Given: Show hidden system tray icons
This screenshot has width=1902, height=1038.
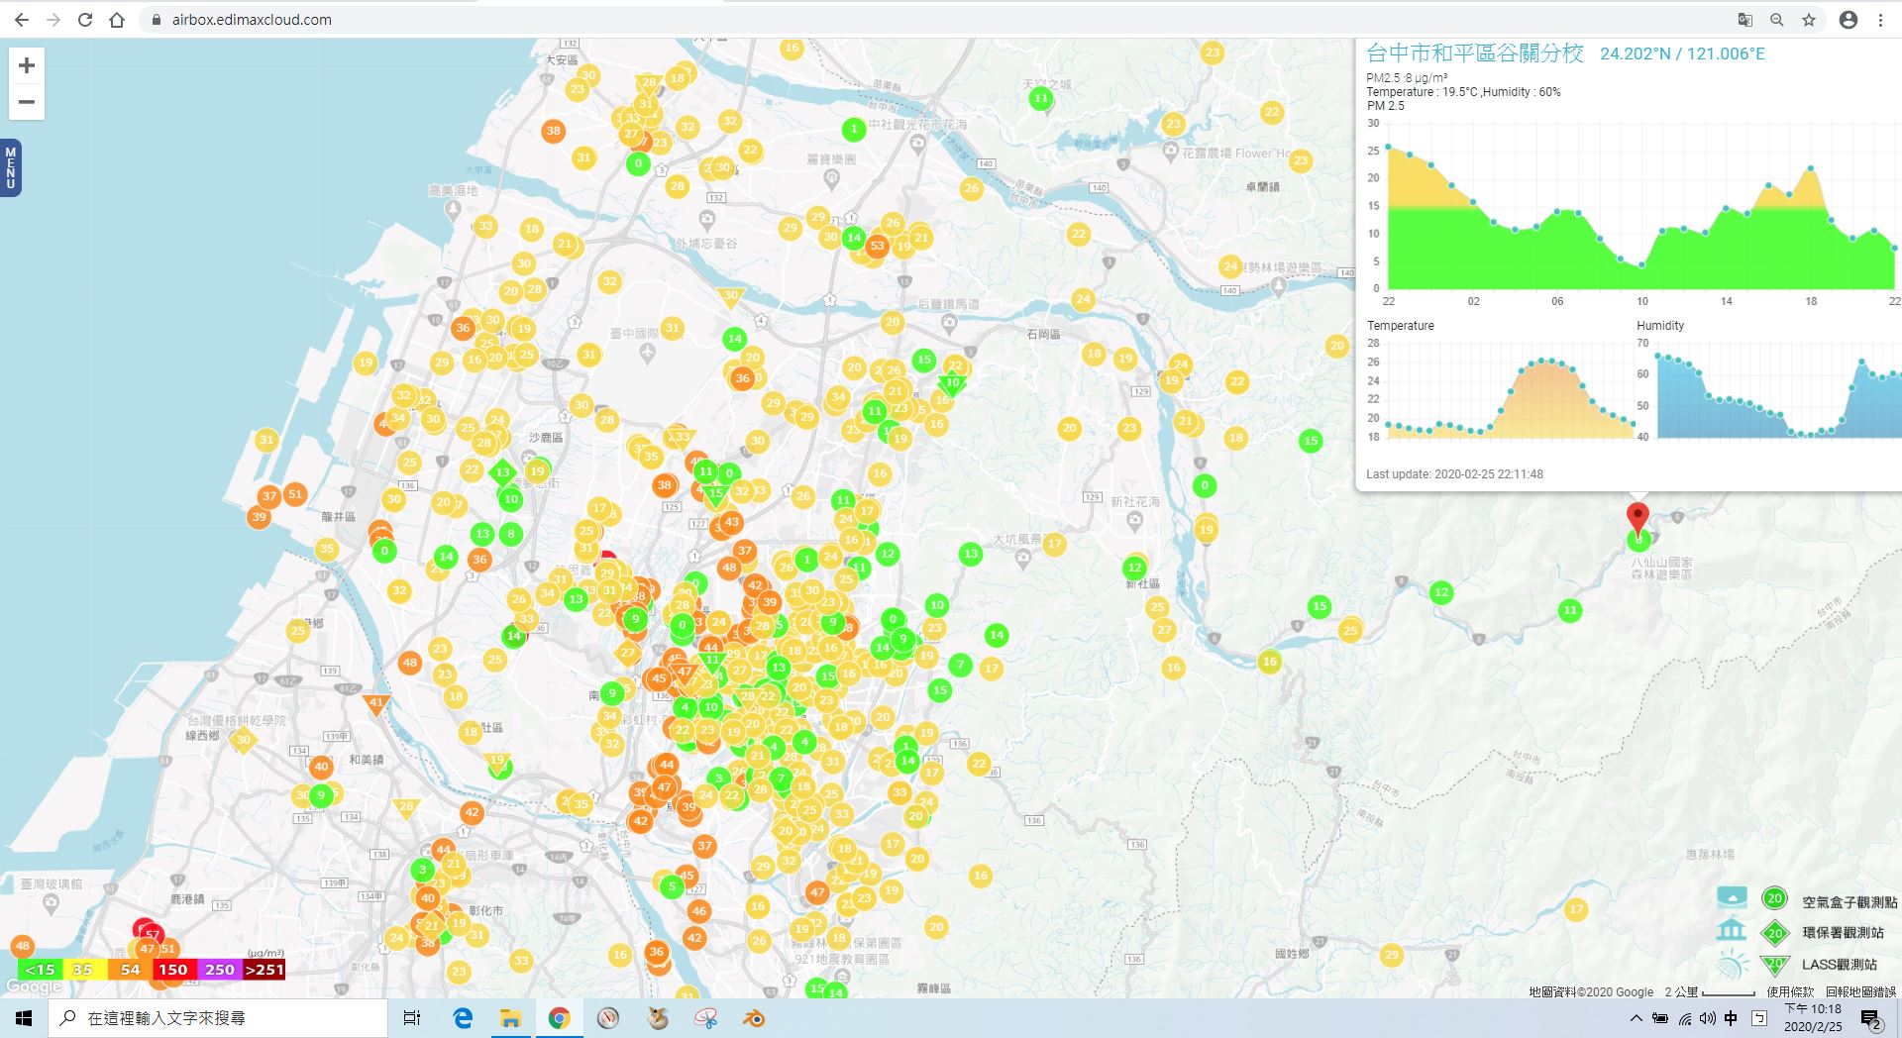Looking at the screenshot, I should click(x=1636, y=1018).
